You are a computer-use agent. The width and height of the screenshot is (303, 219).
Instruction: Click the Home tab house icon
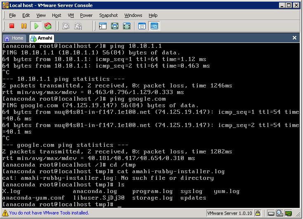click(7, 38)
